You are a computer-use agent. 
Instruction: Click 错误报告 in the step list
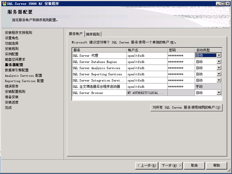coord(12,86)
